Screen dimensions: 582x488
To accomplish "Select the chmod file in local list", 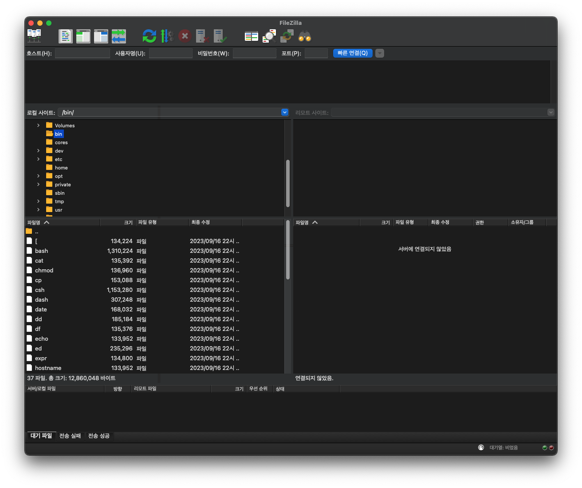I will coord(154,271).
